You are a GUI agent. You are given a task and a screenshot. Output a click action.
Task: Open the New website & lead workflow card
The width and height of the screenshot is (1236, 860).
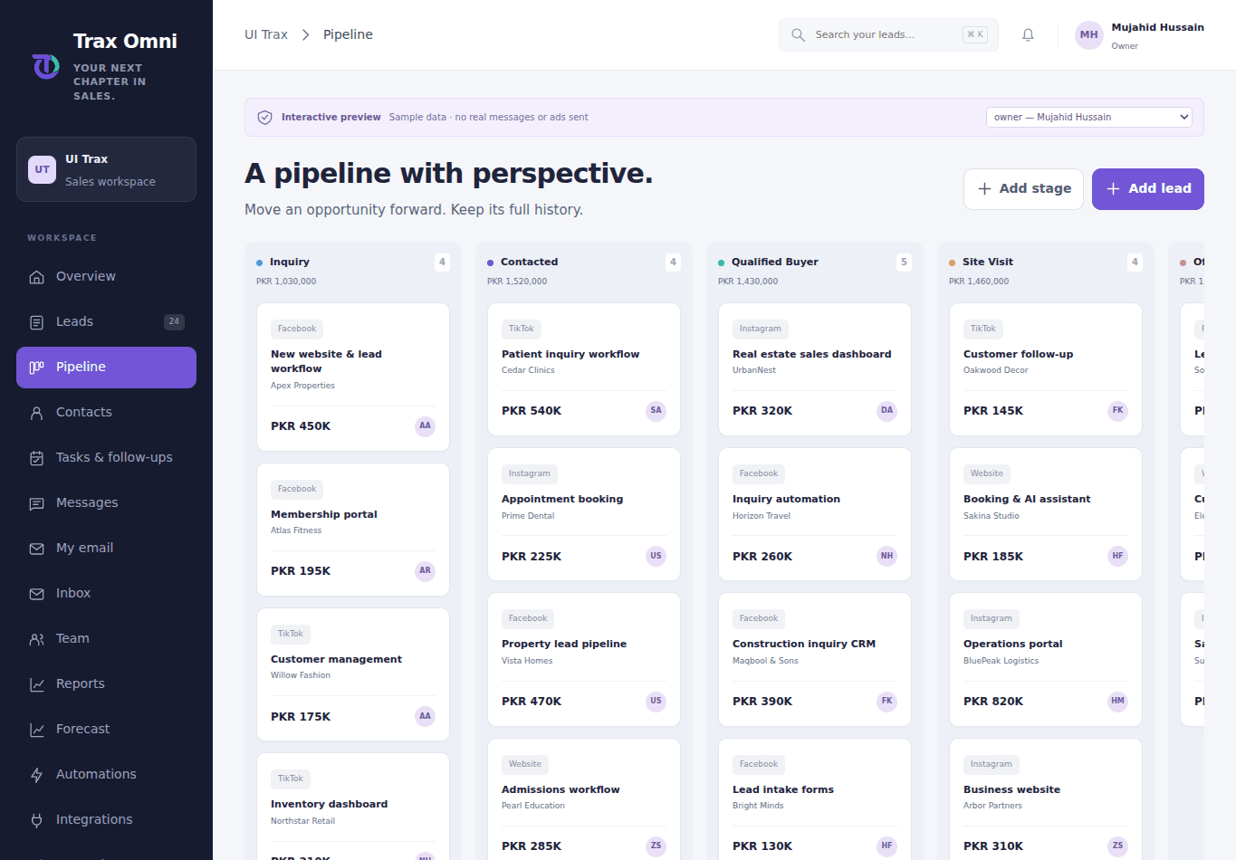pos(353,377)
